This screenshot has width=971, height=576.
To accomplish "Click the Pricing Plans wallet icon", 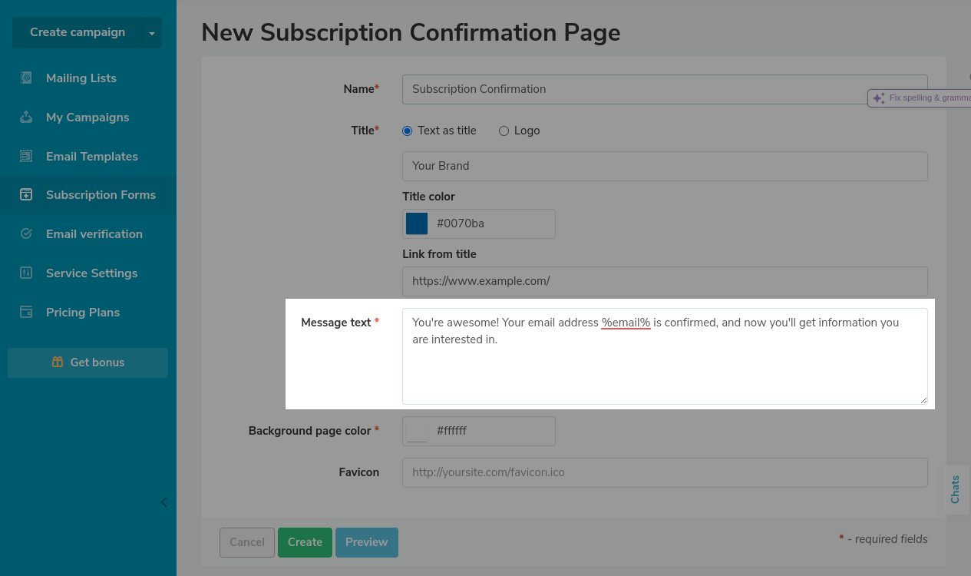I will coord(26,312).
